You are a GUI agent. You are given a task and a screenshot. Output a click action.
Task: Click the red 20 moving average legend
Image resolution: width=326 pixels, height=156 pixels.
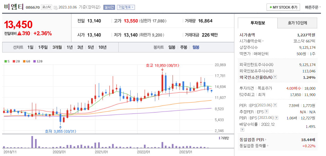coord(16,61)
